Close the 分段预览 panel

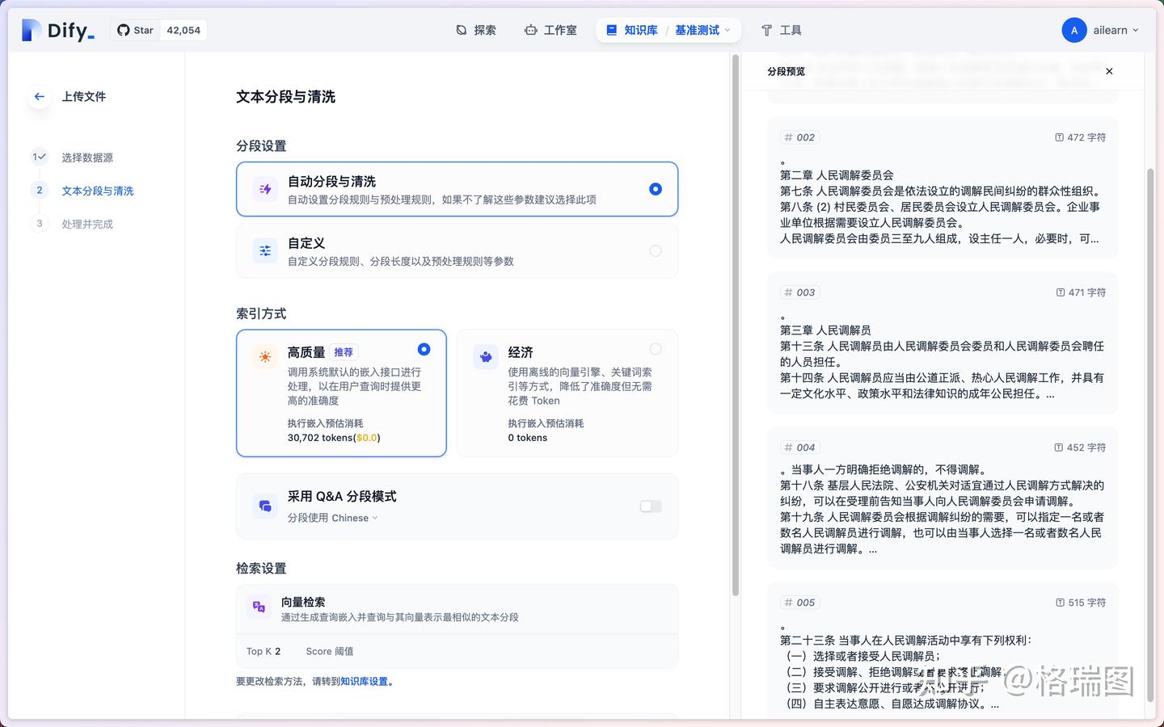tap(1109, 71)
